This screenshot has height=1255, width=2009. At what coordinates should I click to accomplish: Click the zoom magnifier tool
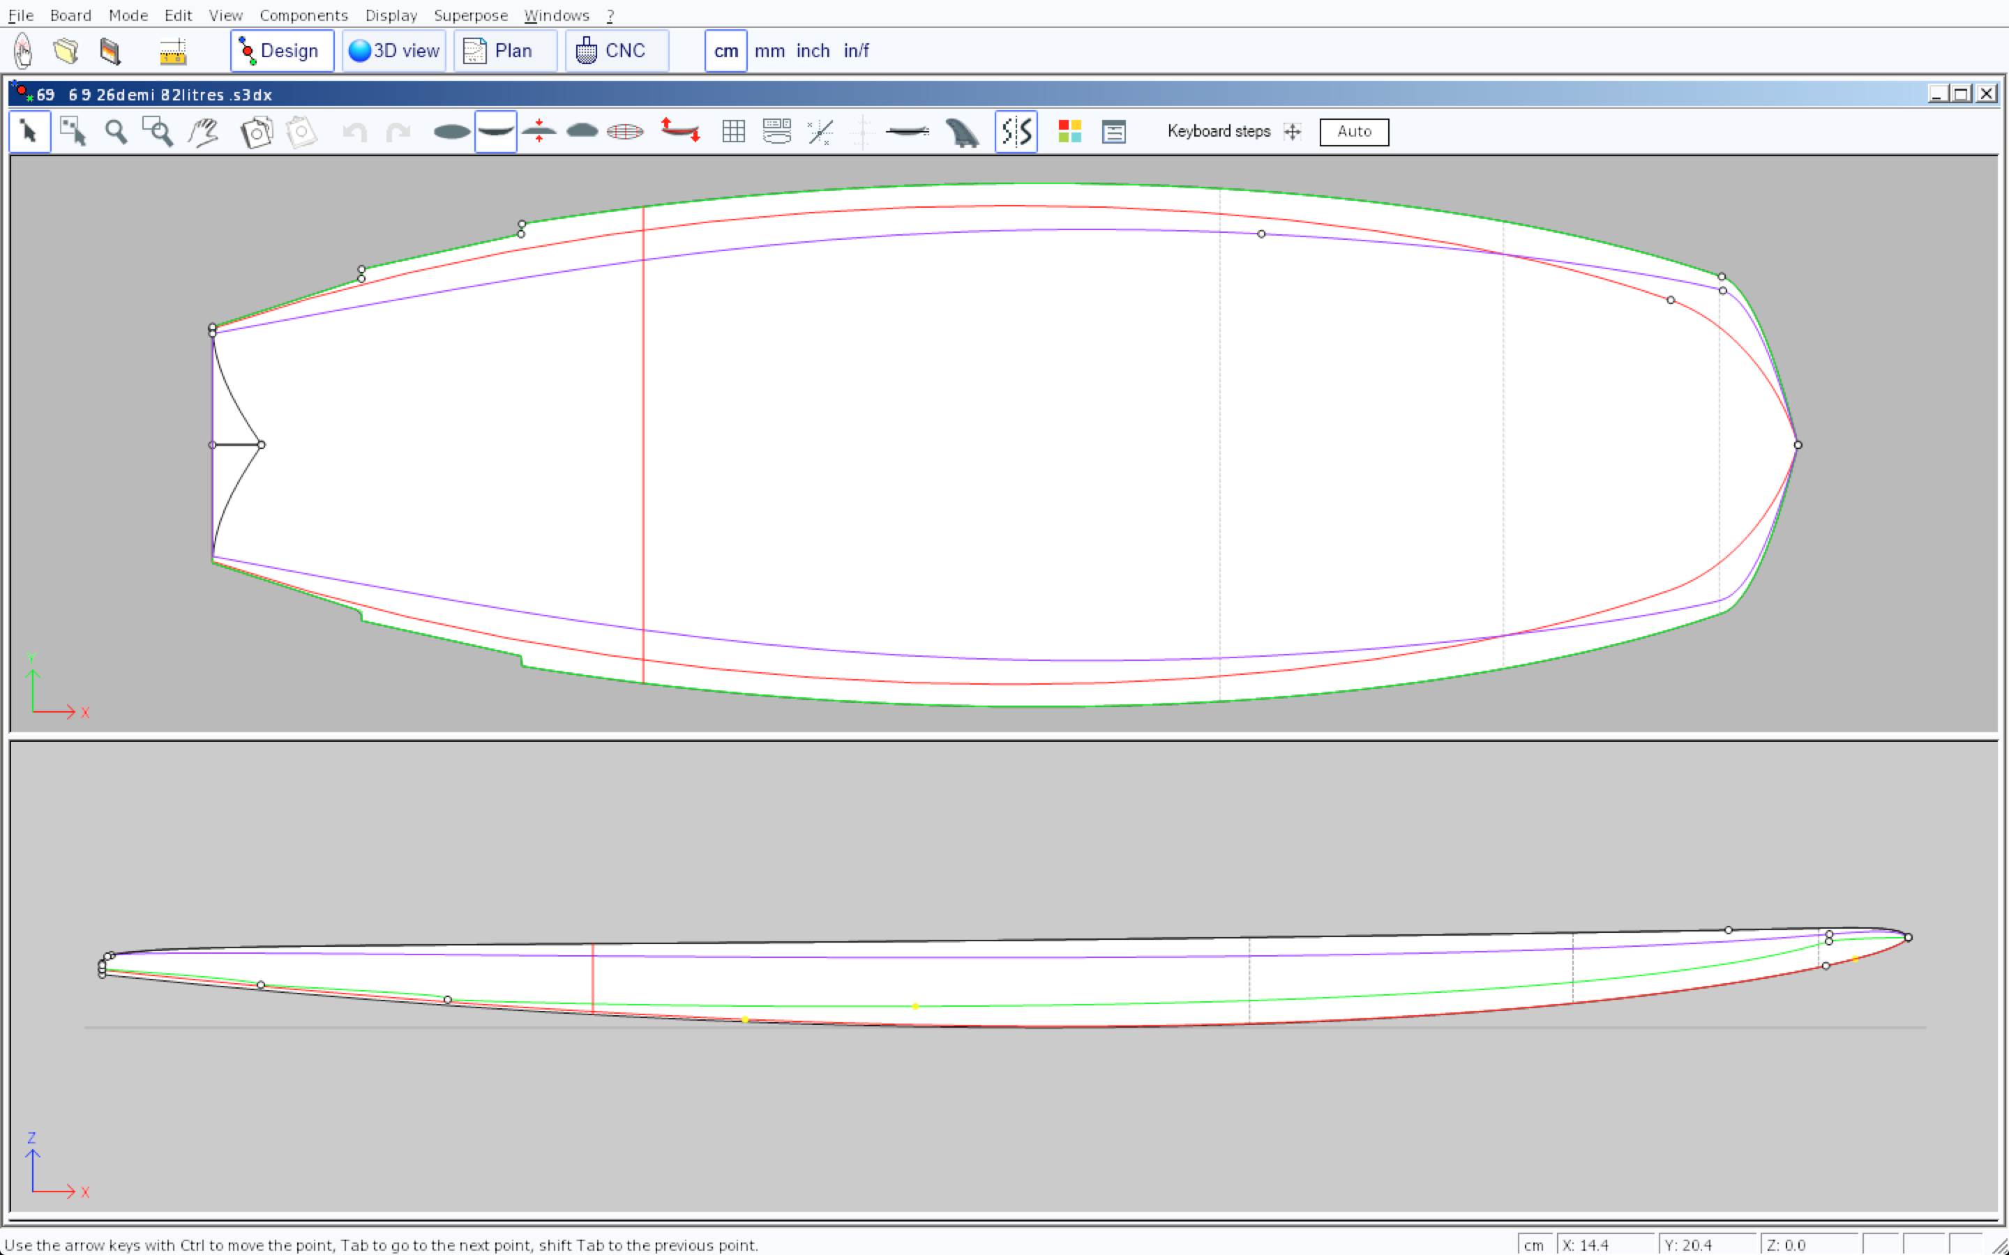tap(116, 132)
